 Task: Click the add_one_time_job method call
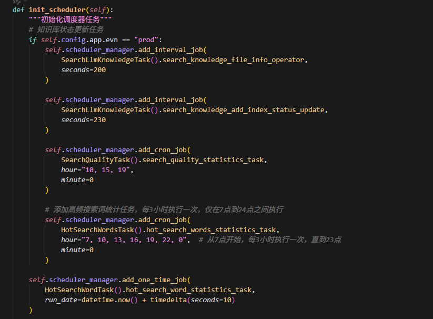pos(154,280)
